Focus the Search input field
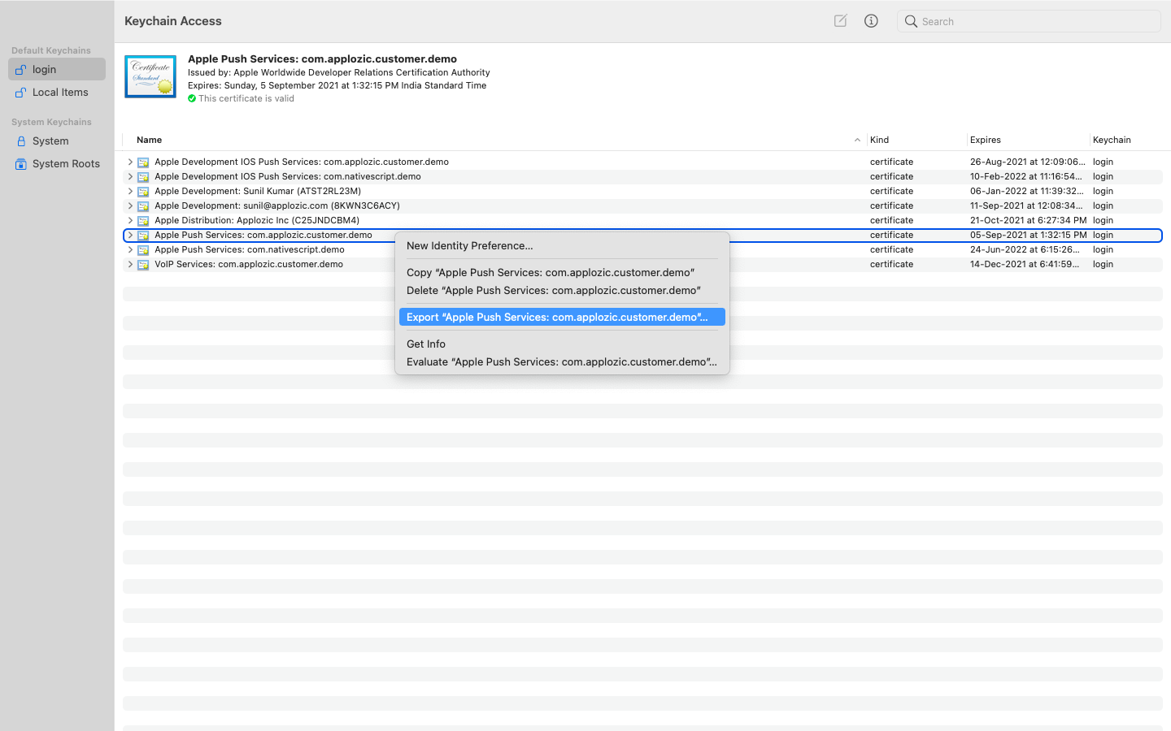Viewport: 1171px width, 731px height. pyautogui.click(x=1029, y=21)
